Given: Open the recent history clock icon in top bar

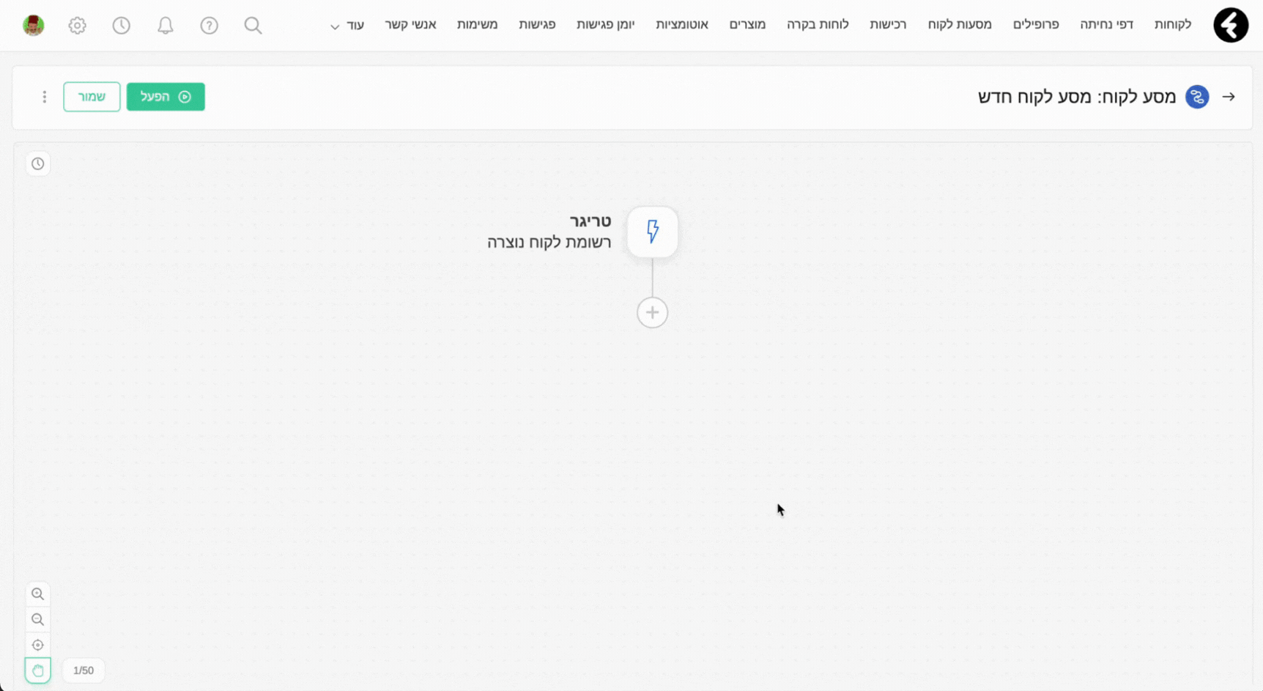Looking at the screenshot, I should [122, 26].
